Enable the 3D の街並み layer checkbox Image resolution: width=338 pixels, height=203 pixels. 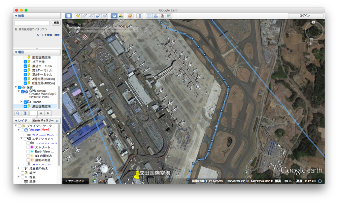click(x=28, y=156)
